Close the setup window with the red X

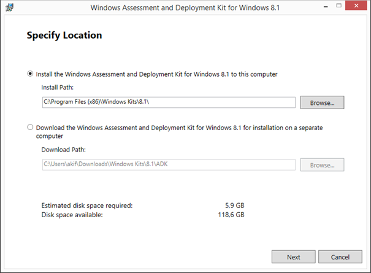356,6
